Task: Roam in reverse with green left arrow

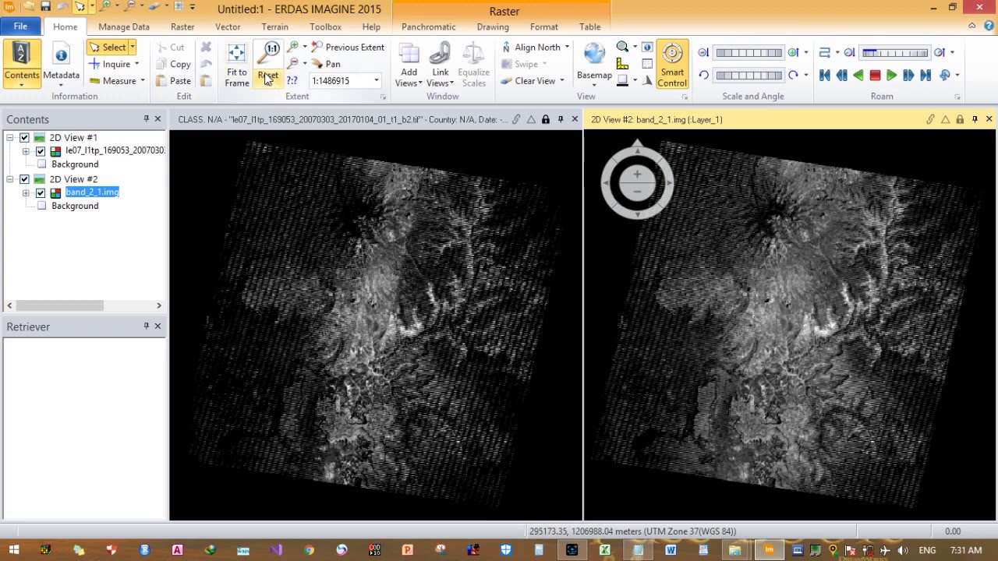Action: [858, 76]
